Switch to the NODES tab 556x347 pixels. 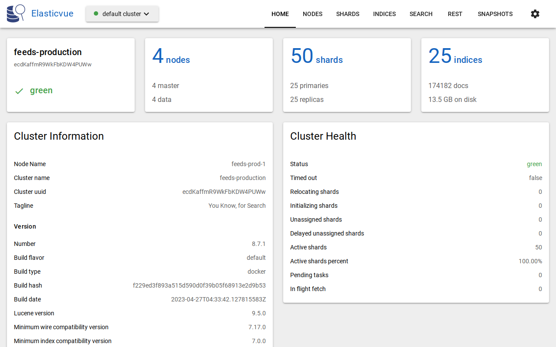pos(312,13)
